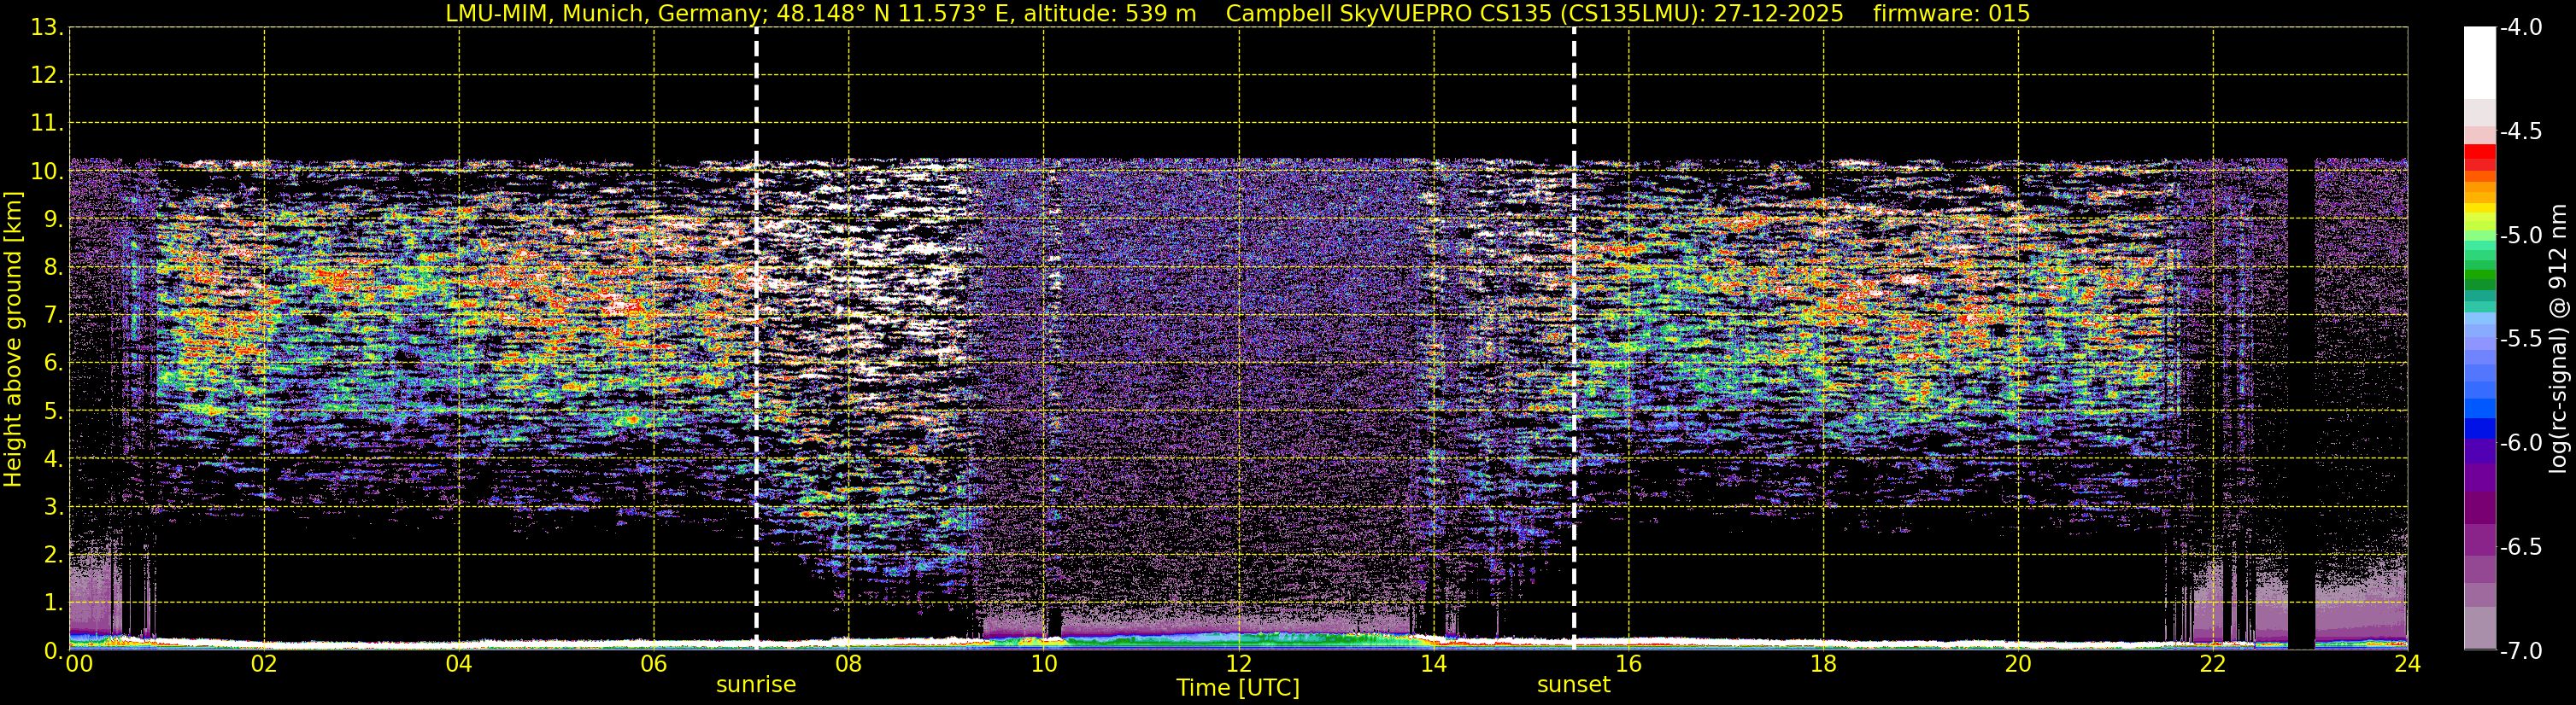
Task: Click the height axis tick label 1
Action: tap(53, 603)
